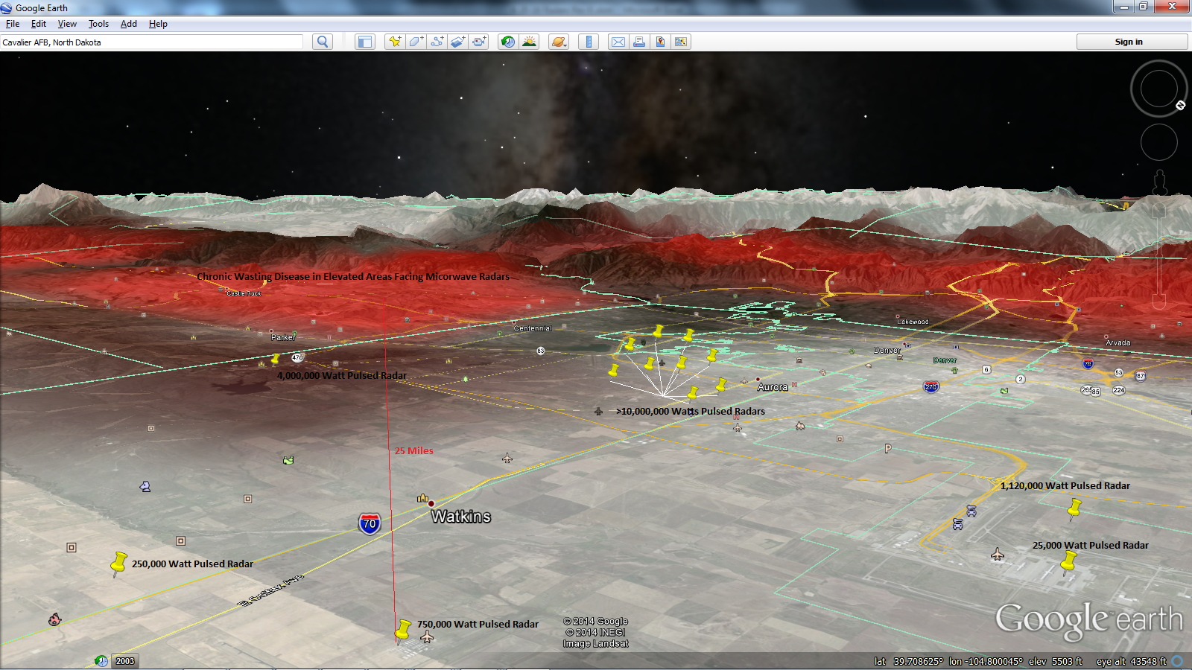Screen dimensions: 1192x670
Task: Open the Add menu
Action: pos(129,24)
